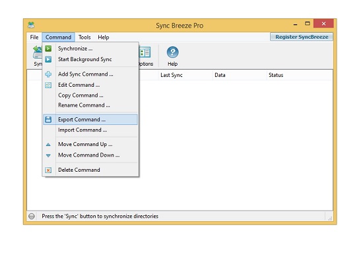Click the Edit Command icon
The height and width of the screenshot is (254, 363).
point(48,85)
